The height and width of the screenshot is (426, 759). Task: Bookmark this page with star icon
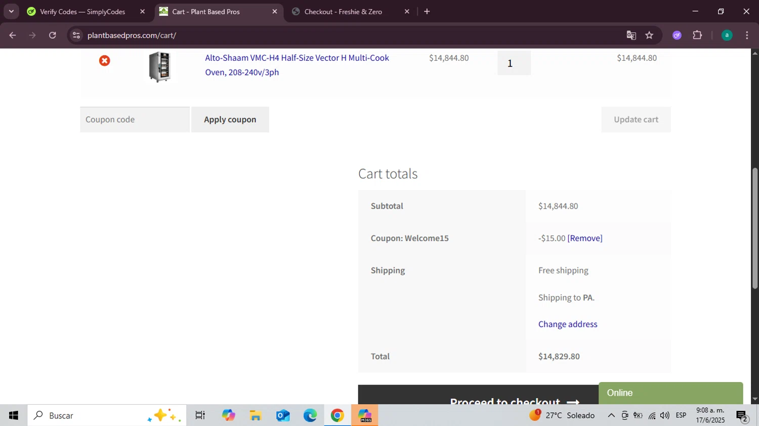coord(649,35)
